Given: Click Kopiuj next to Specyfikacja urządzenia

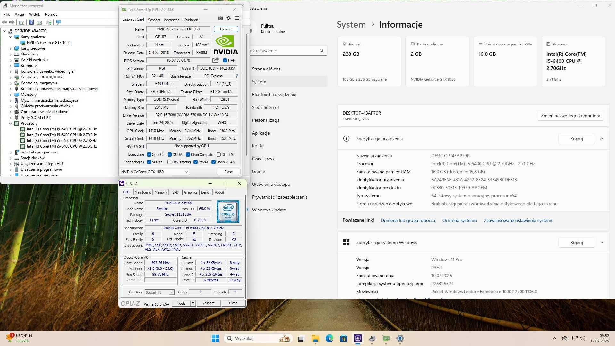Looking at the screenshot, I should (577, 139).
